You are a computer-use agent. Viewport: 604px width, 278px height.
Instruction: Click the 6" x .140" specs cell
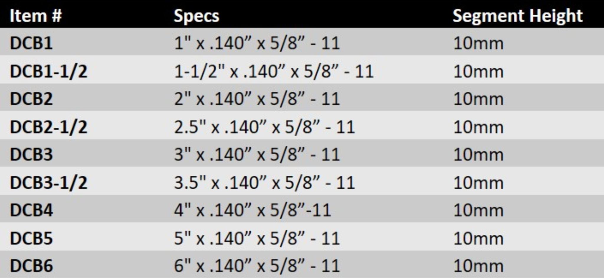257,266
